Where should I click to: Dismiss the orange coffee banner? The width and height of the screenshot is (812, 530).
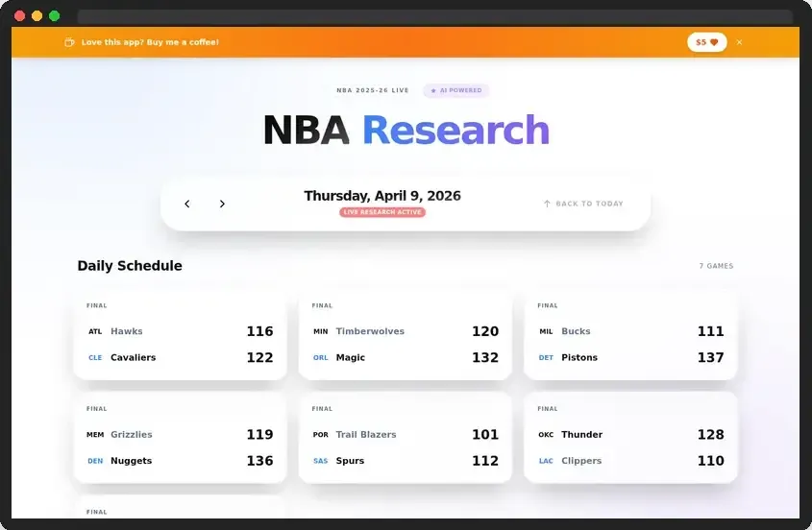click(x=739, y=42)
